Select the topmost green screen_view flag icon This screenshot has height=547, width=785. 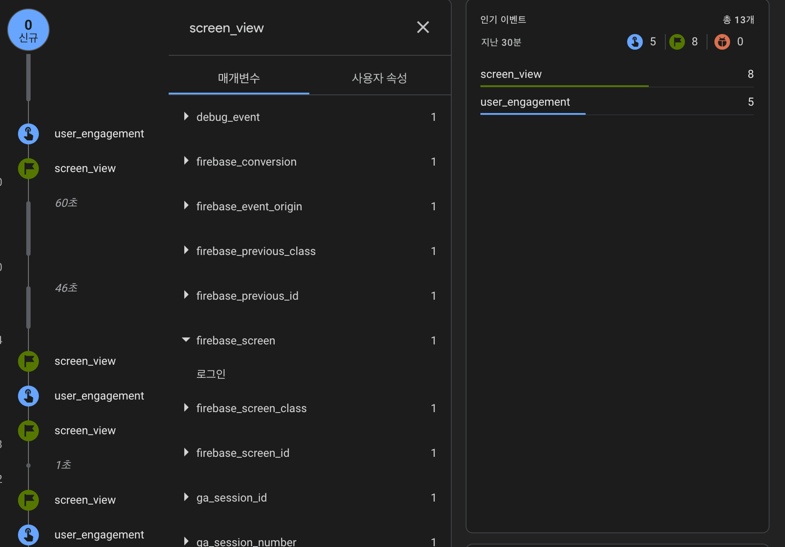(x=28, y=168)
